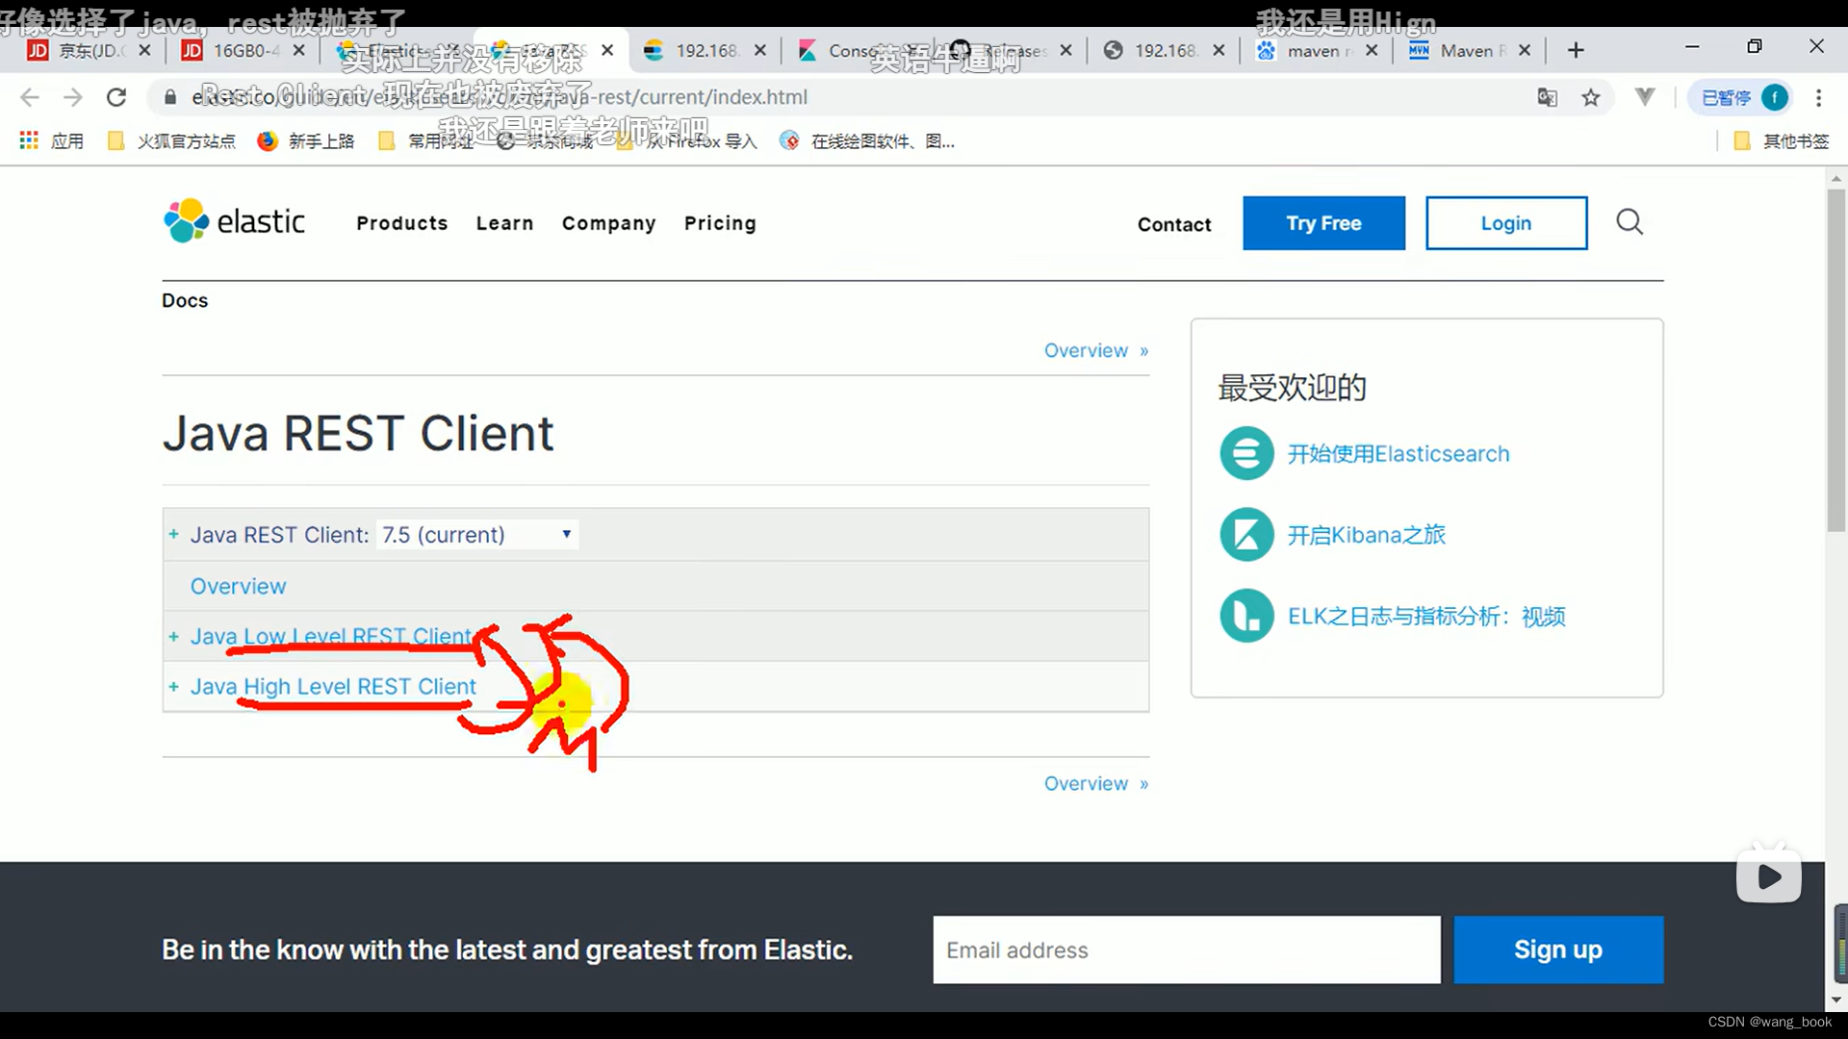Expand the Java REST Client section plus
The width and height of the screenshot is (1848, 1039).
[173, 534]
